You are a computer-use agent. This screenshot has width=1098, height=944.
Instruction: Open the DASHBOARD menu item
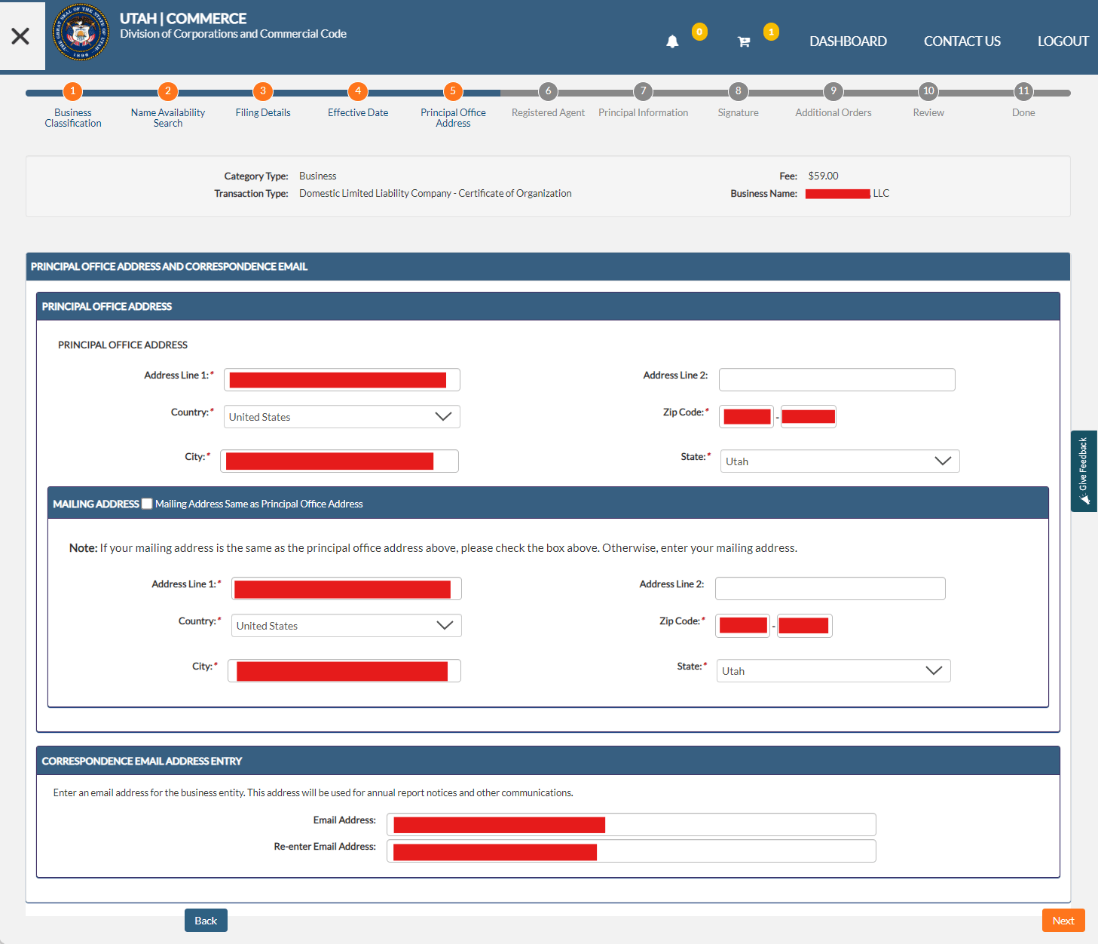pyautogui.click(x=848, y=41)
